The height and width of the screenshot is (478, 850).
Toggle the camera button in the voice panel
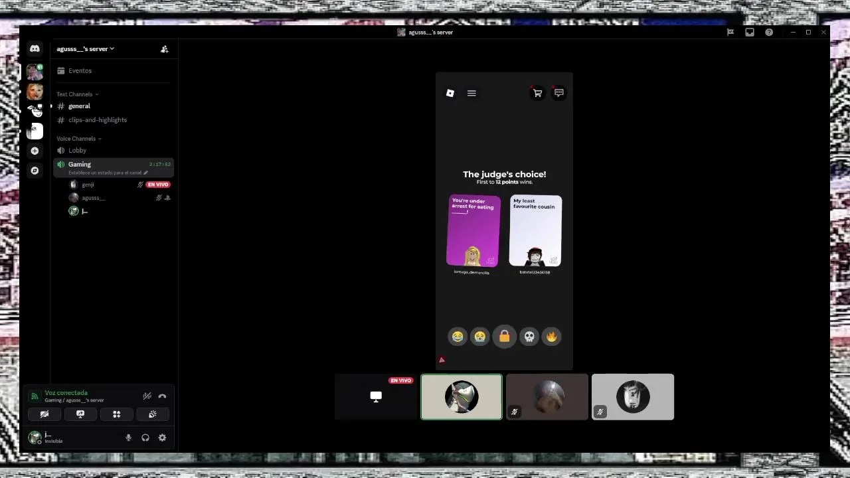(44, 414)
